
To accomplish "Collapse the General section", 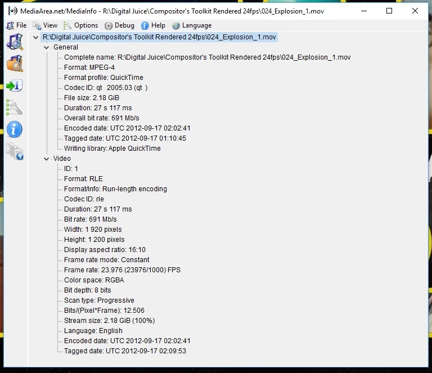I will pos(46,47).
